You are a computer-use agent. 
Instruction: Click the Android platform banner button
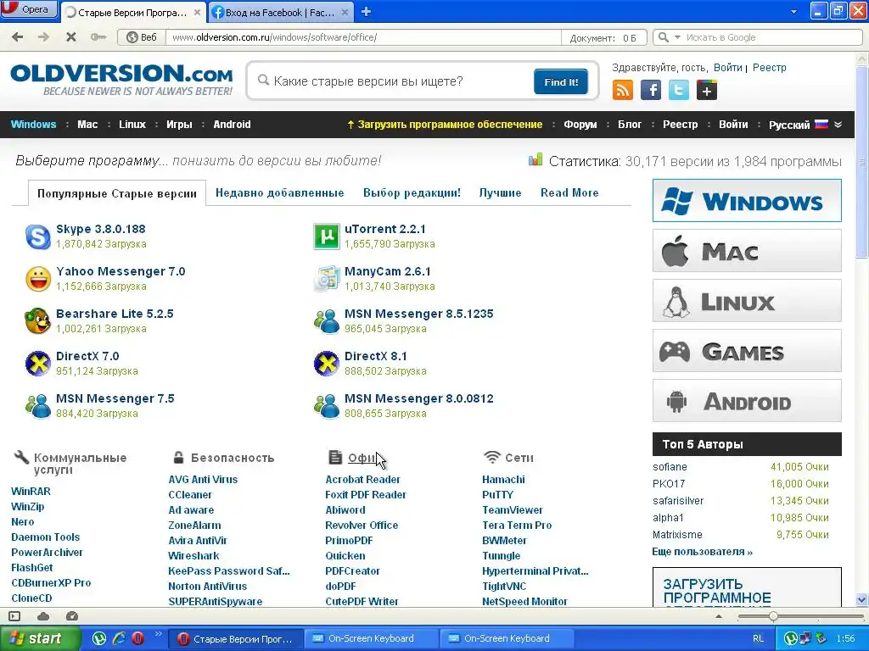[x=747, y=401]
